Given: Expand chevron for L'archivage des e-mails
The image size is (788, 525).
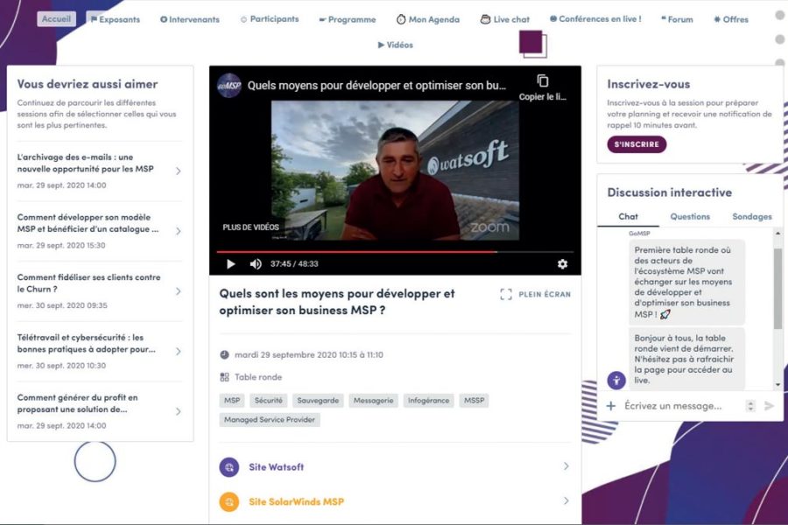Looking at the screenshot, I should tap(179, 171).
